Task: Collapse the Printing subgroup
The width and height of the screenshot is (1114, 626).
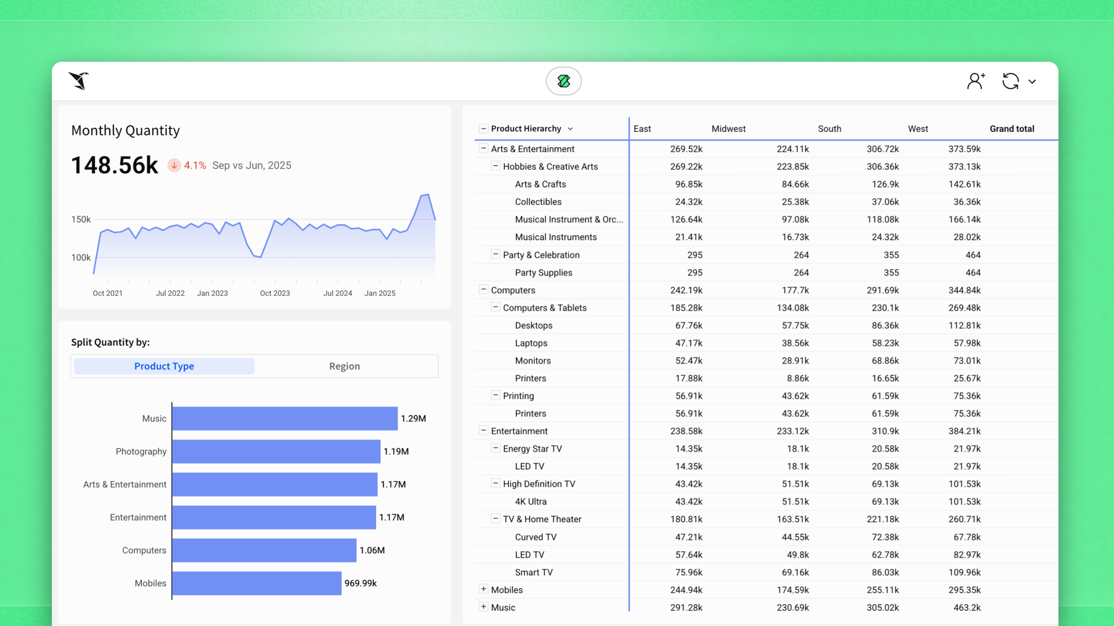Action: click(495, 395)
